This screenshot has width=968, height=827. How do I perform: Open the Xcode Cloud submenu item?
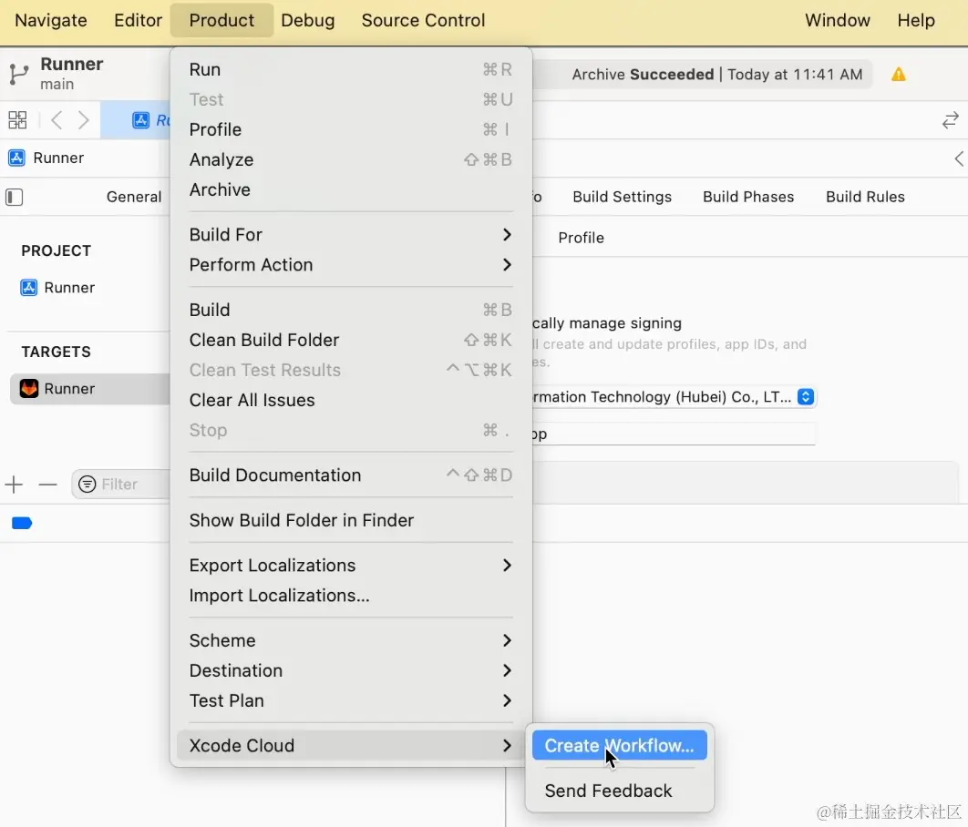[x=351, y=746]
